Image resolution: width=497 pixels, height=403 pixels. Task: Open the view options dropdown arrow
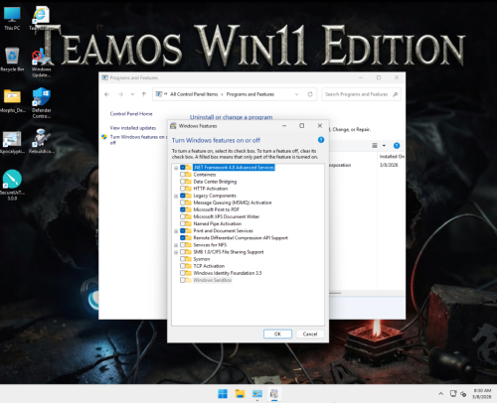tap(384, 146)
